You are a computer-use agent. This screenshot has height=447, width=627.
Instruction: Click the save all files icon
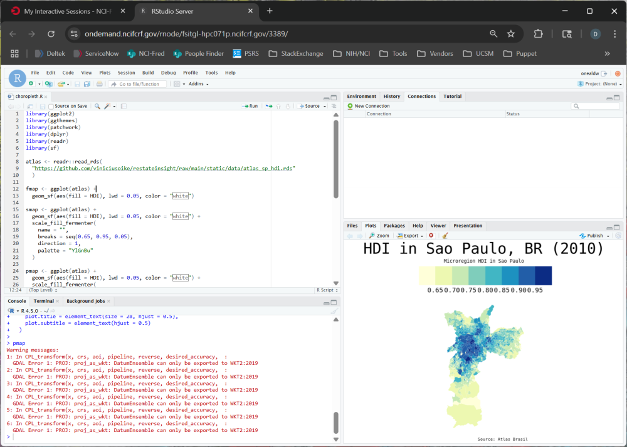point(87,84)
